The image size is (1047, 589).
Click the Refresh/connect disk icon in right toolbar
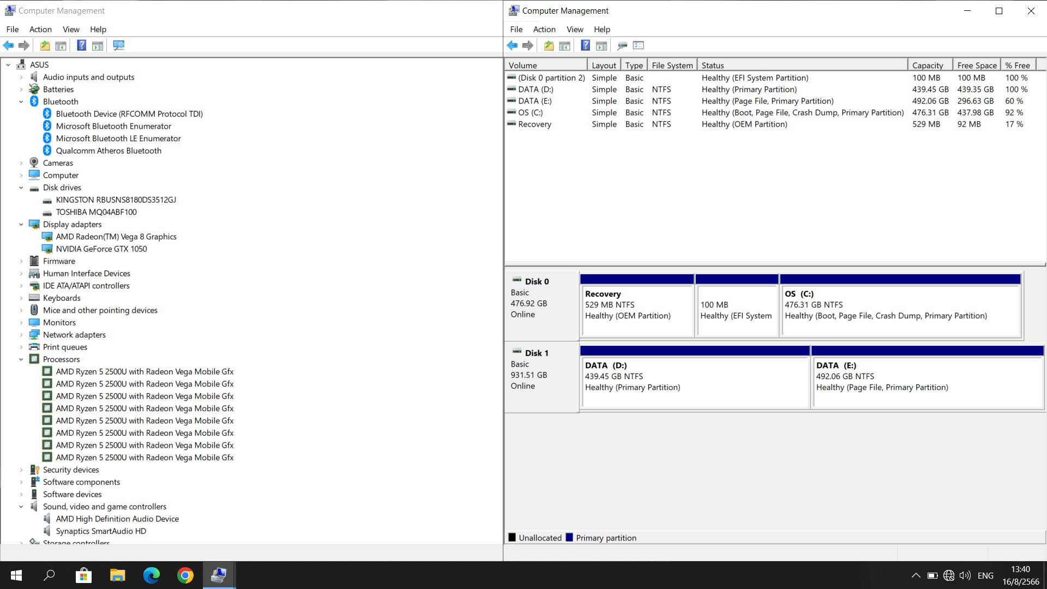[x=622, y=45]
